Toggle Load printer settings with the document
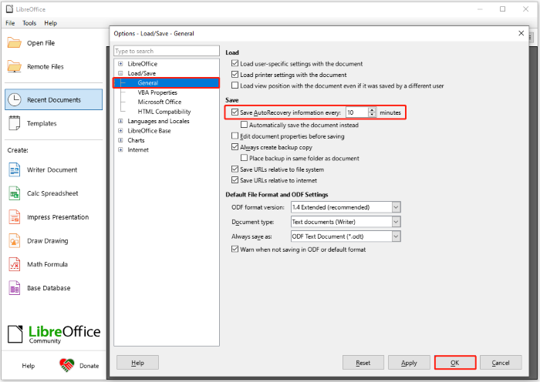 click(235, 74)
